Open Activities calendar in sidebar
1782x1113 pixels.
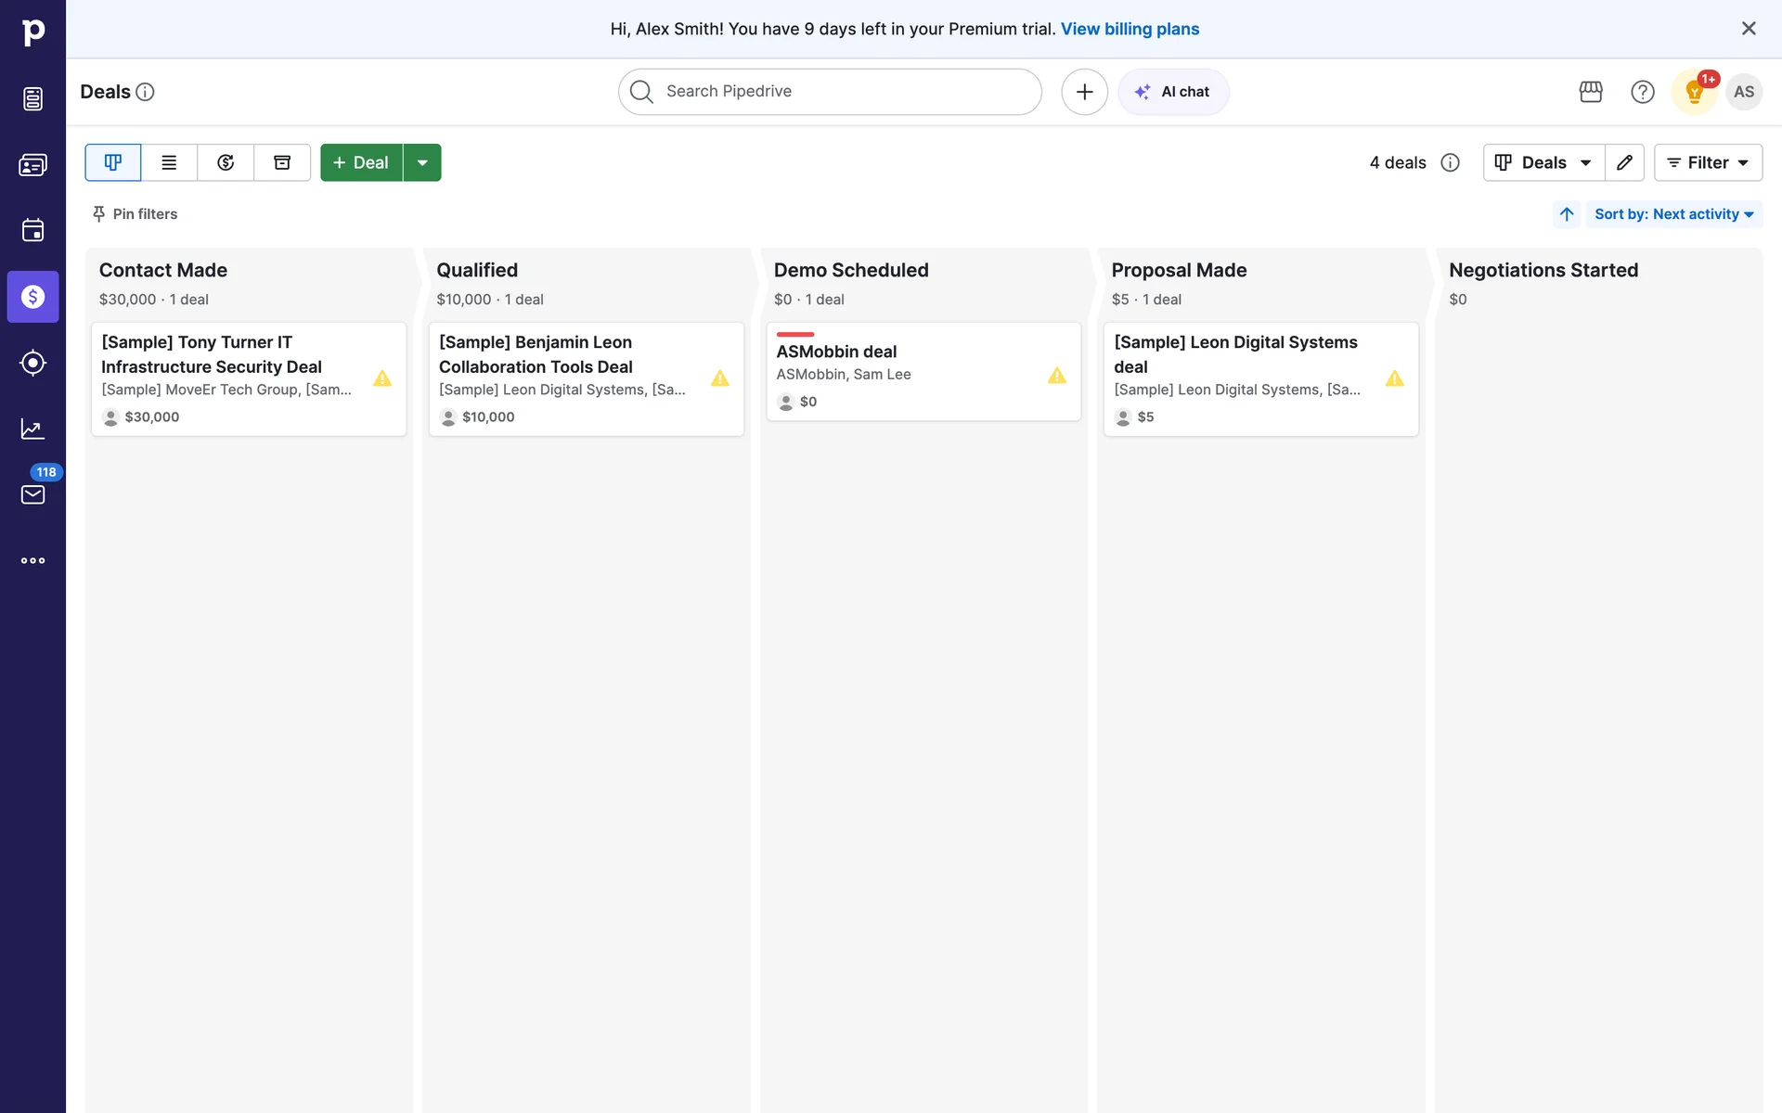click(32, 230)
